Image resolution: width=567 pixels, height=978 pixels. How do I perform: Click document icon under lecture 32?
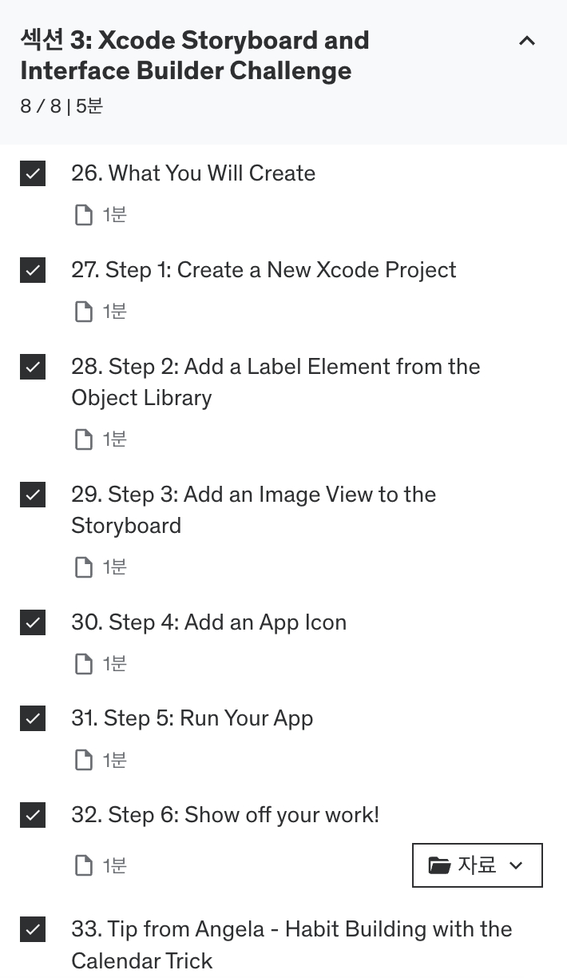pos(83,865)
